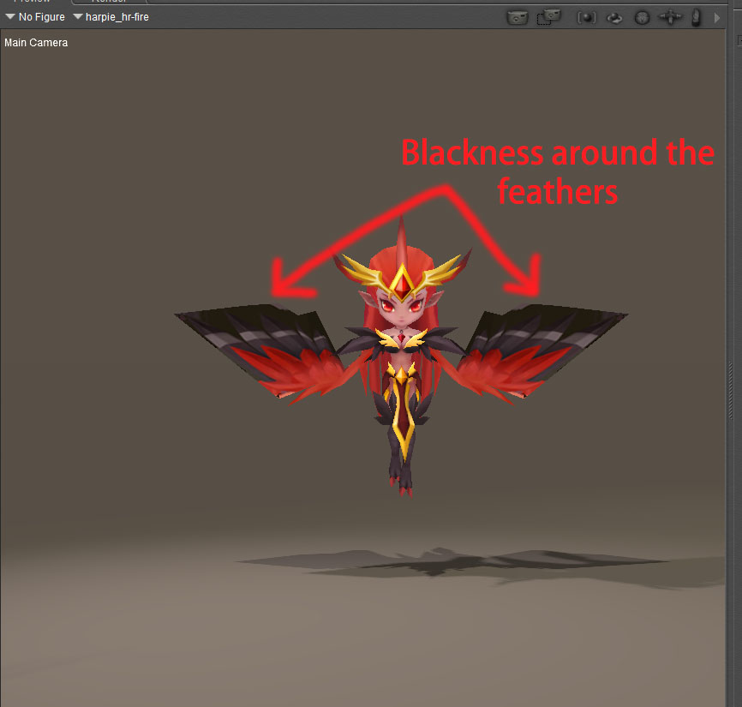Click the Main Camera label

pos(36,43)
